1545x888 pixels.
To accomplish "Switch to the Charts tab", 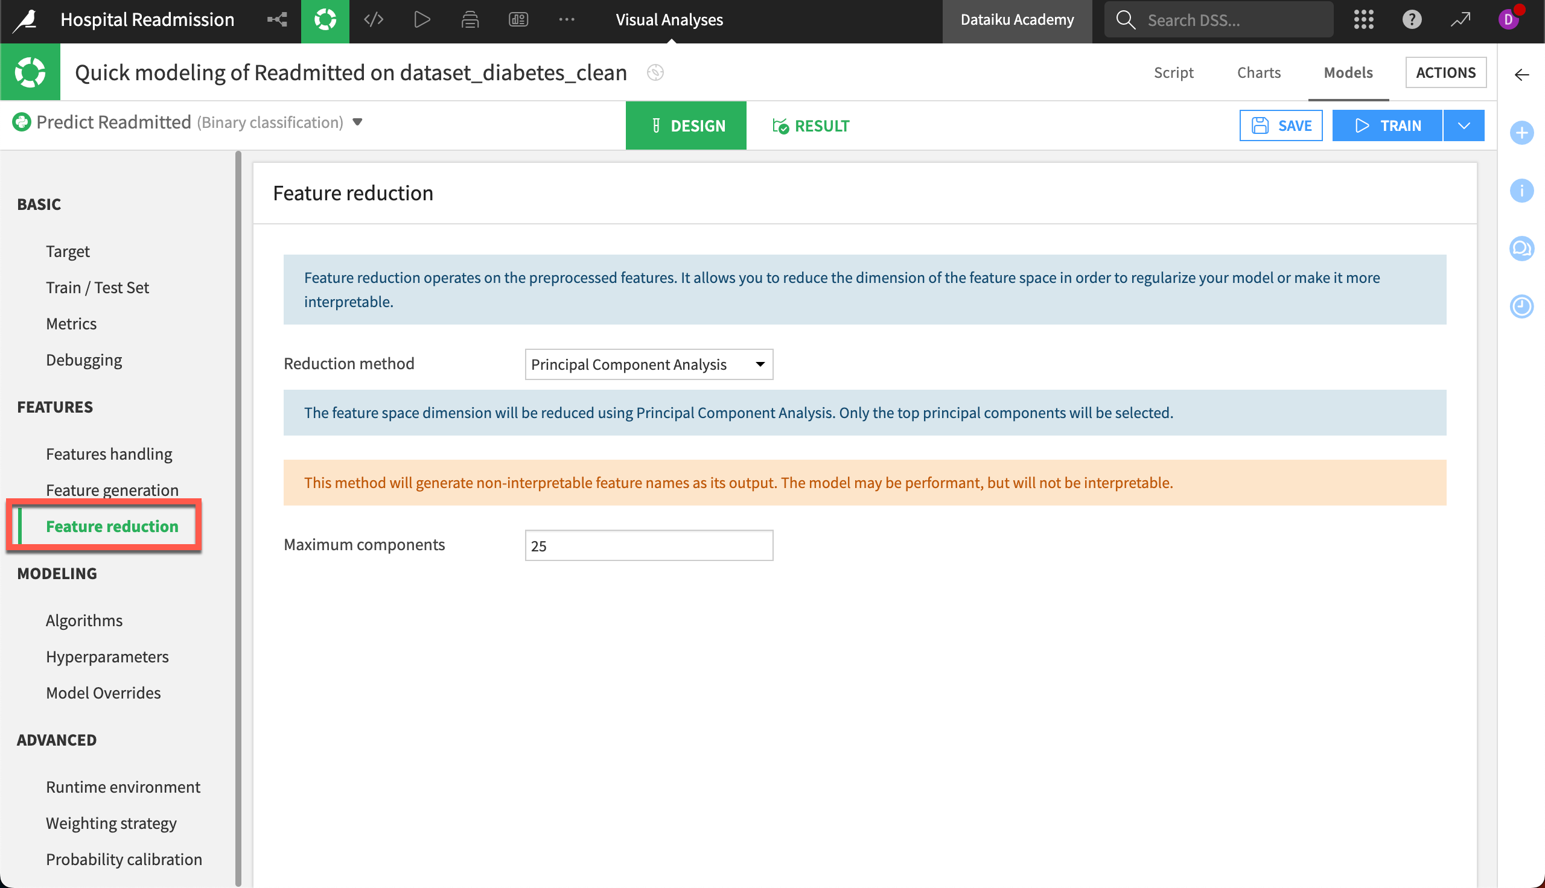I will click(1258, 72).
